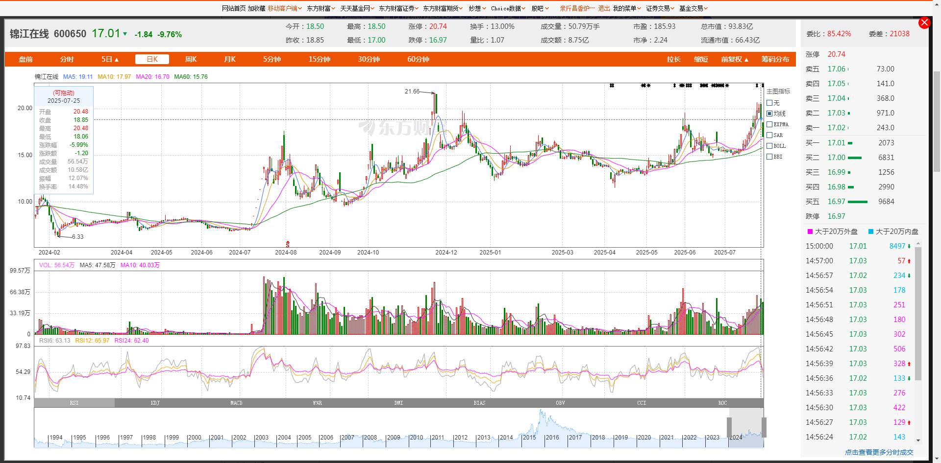Click 拉长 to stretch the chart
This screenshot has width=941, height=463.
[x=673, y=59]
